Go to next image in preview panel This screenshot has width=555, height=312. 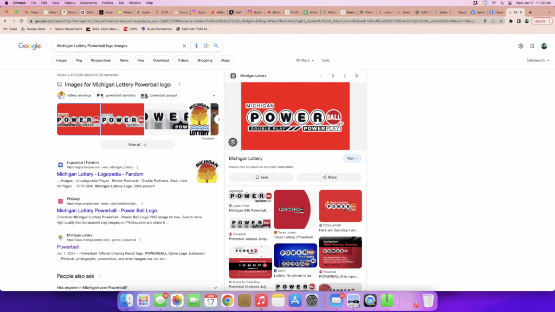[333, 76]
